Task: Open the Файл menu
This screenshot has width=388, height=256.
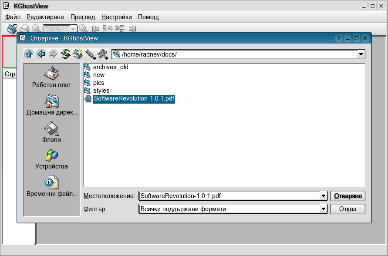Action: pos(13,17)
